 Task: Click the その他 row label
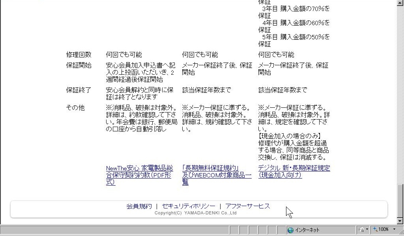[75, 108]
